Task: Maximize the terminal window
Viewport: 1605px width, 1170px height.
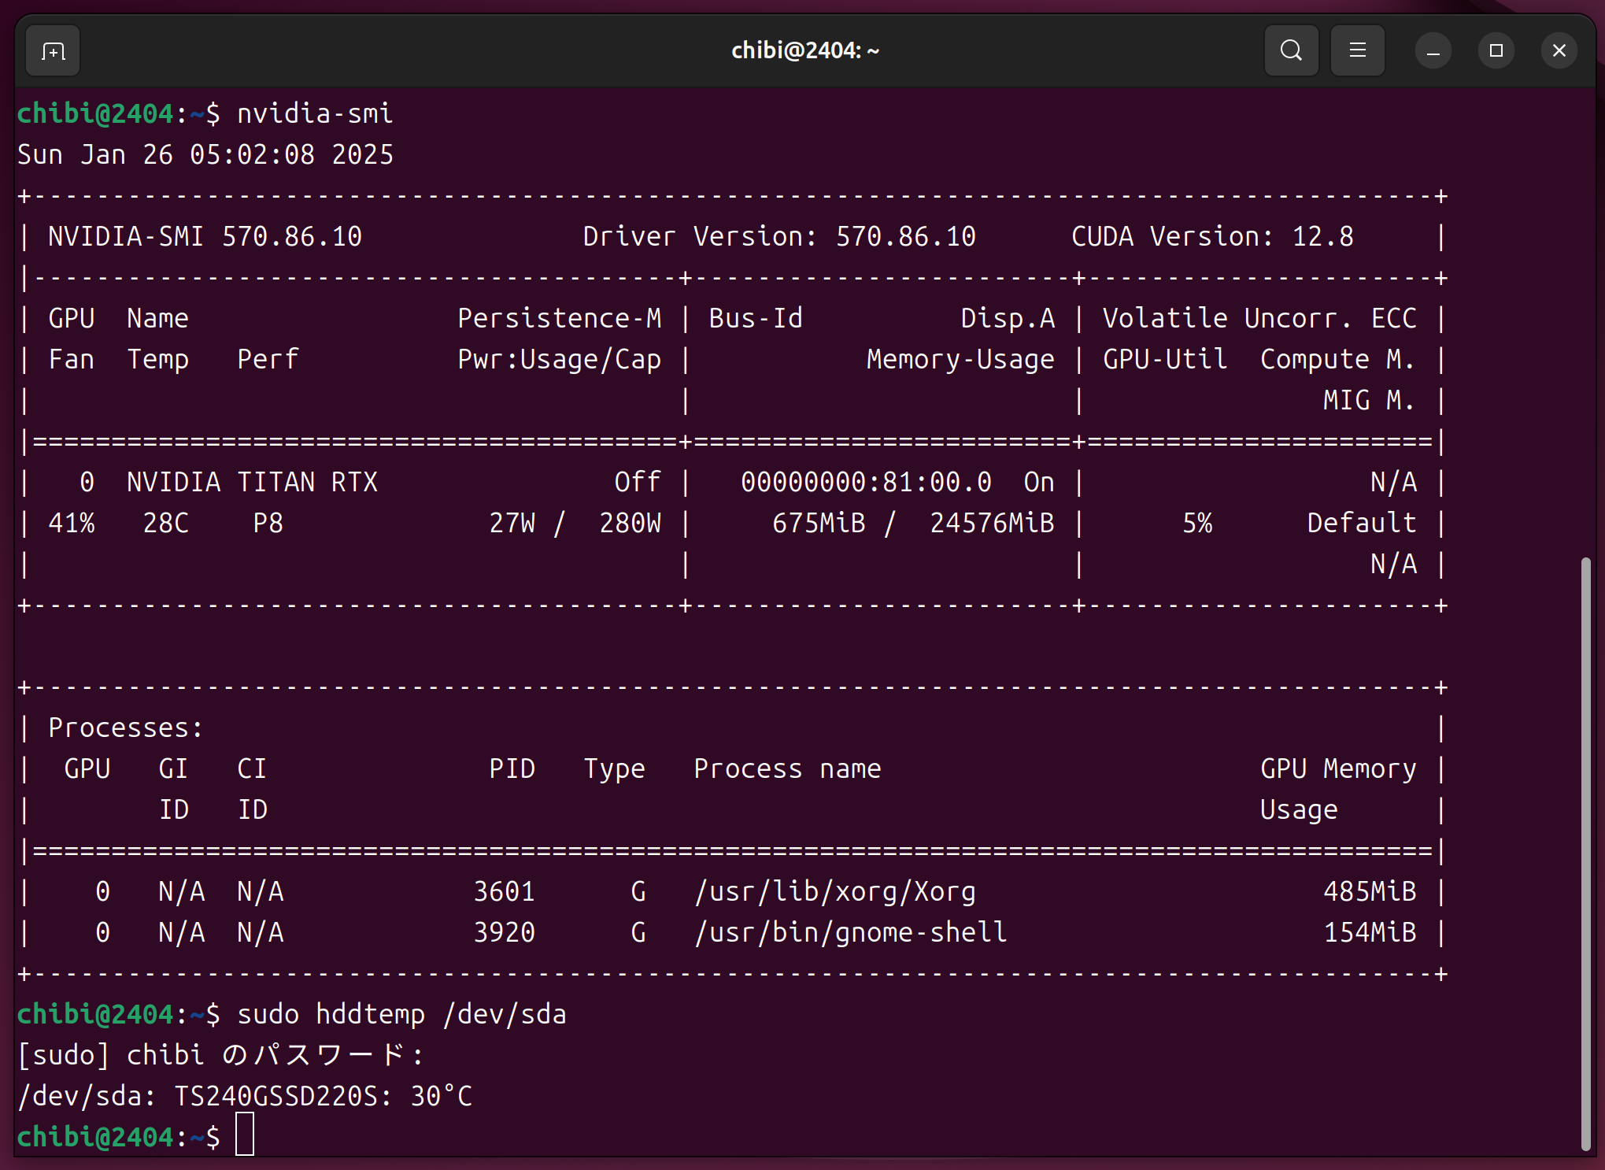Action: (1496, 51)
